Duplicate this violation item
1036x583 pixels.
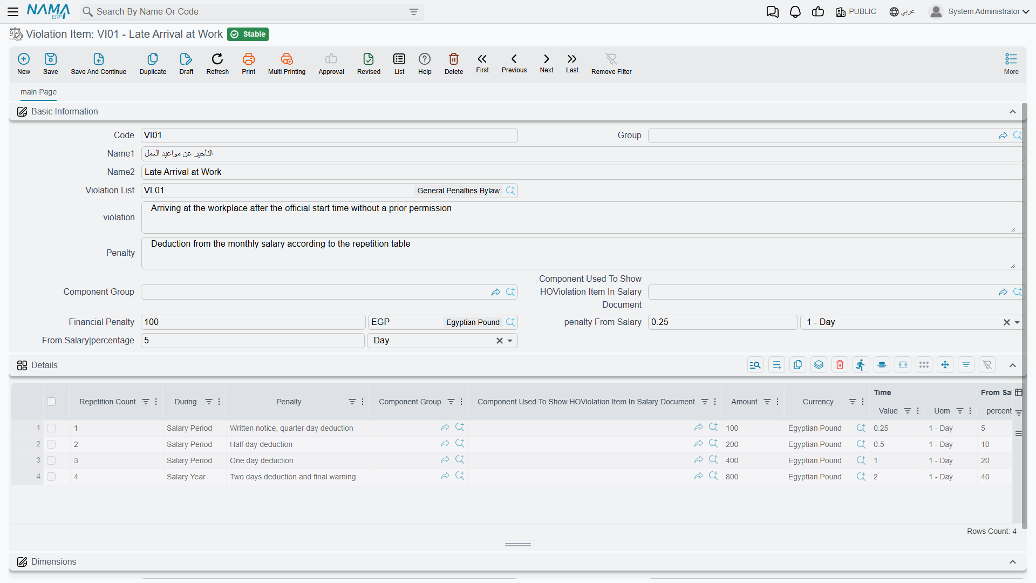click(153, 64)
